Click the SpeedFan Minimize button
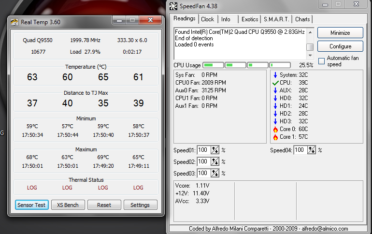 pyautogui.click(x=340, y=33)
